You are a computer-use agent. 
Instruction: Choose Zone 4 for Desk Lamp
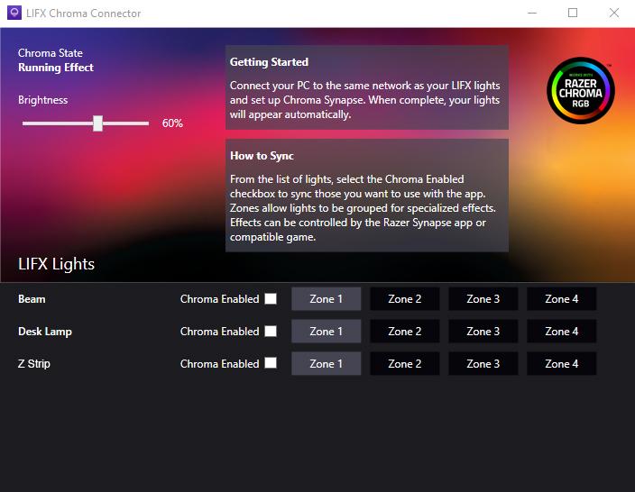point(562,332)
